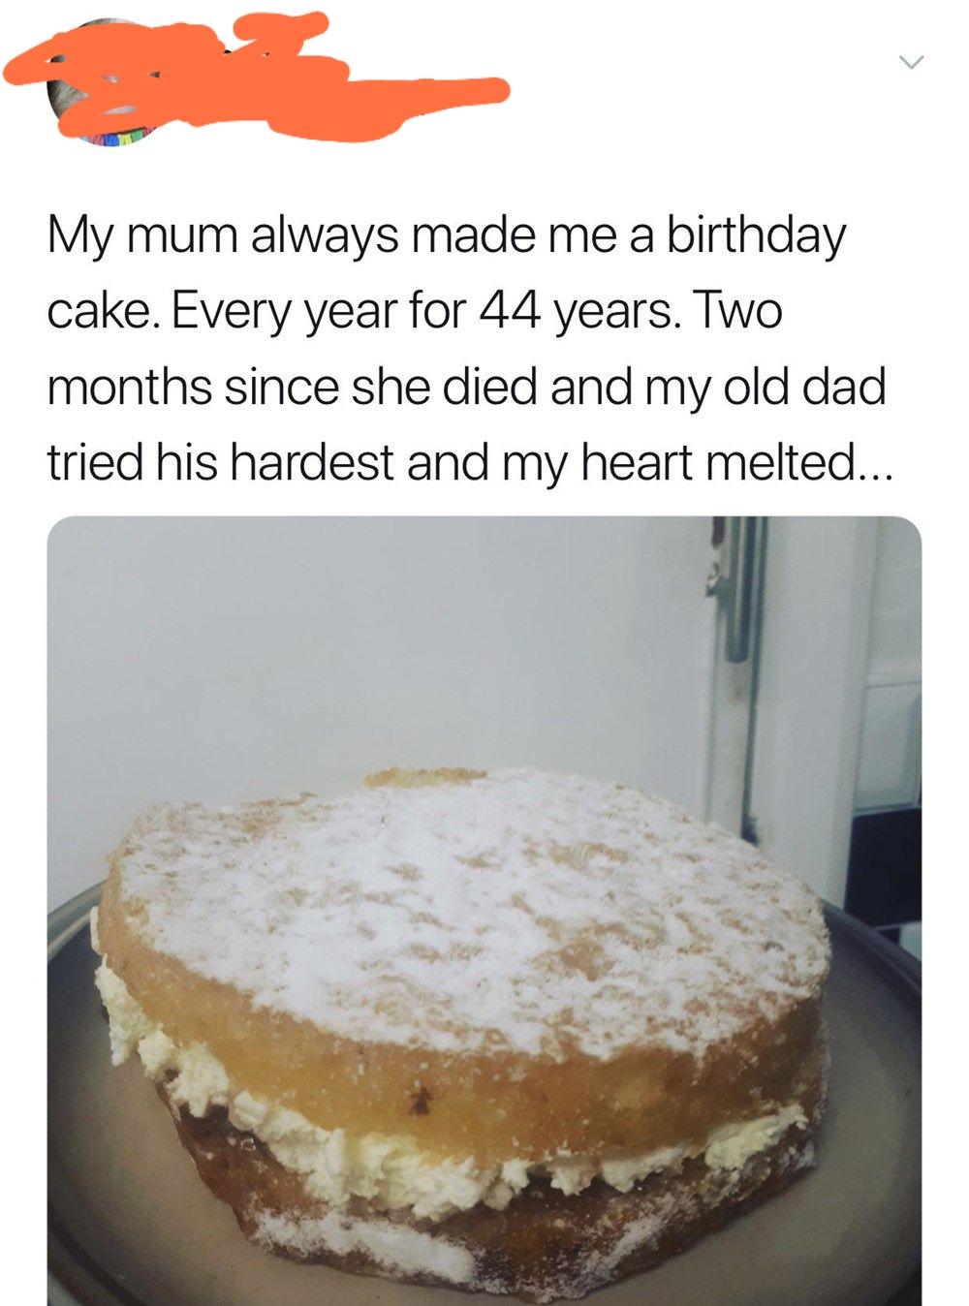This screenshot has width=969, height=1306.
Task: Click the white wall in the photo
Action: (368, 659)
